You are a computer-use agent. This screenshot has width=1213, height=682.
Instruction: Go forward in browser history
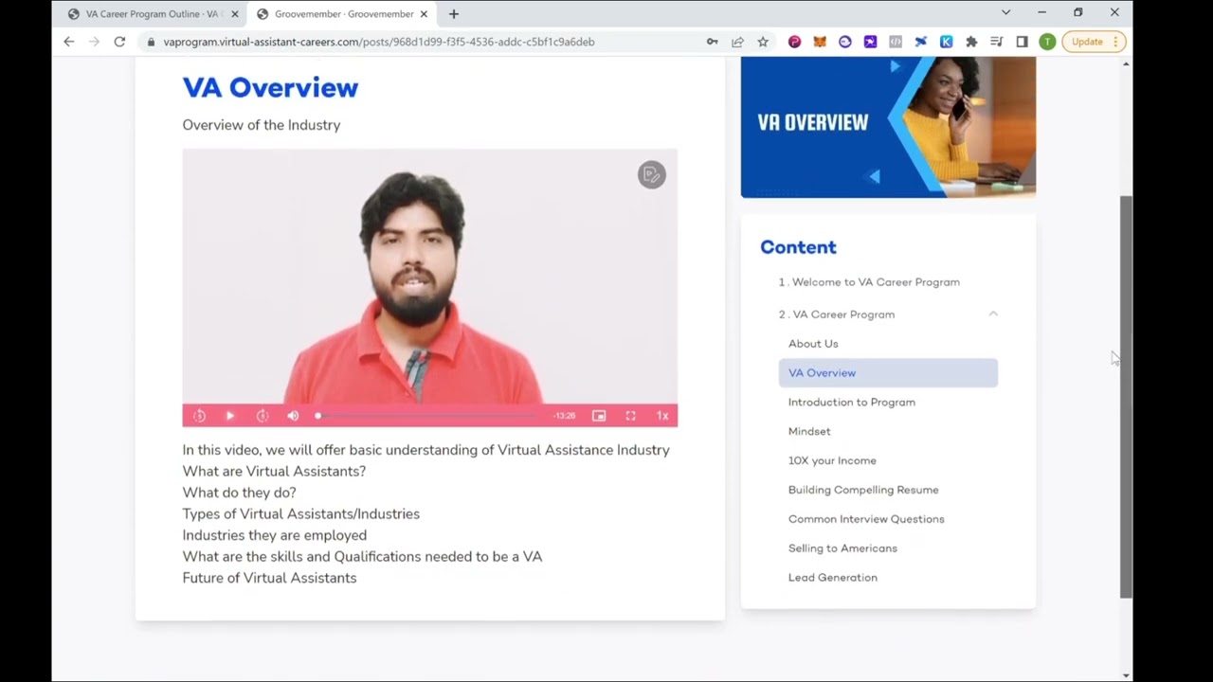coord(94,42)
